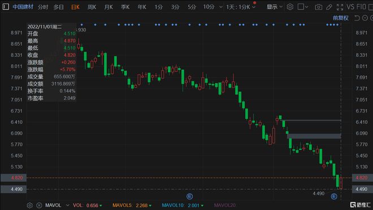Viewport: 373px width, 210px height.
Task: Click the 涨跌幅 +5.70% row
Action: pyautogui.click(x=51, y=69)
